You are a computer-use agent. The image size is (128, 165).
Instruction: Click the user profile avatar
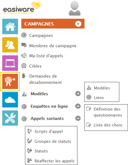(74, 9)
